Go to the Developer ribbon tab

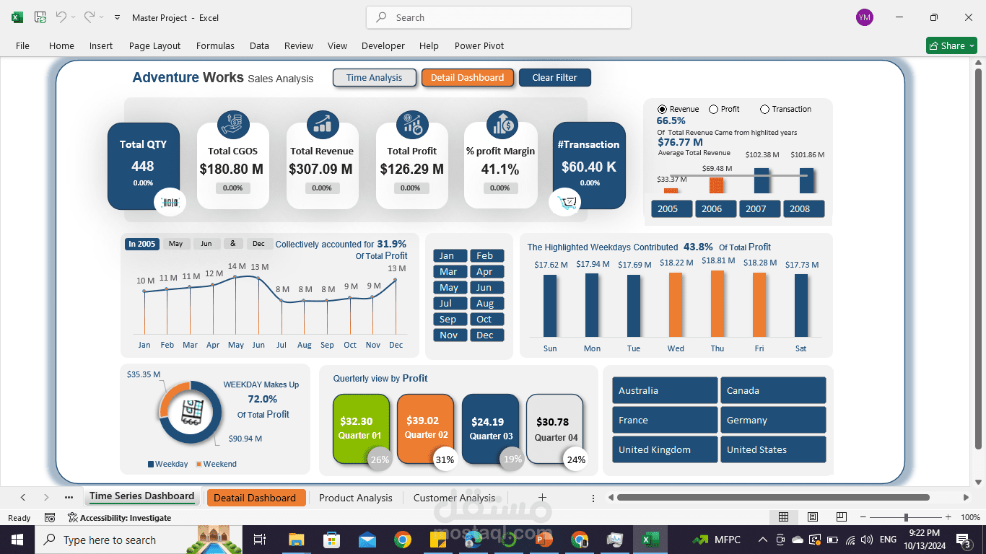383,45
